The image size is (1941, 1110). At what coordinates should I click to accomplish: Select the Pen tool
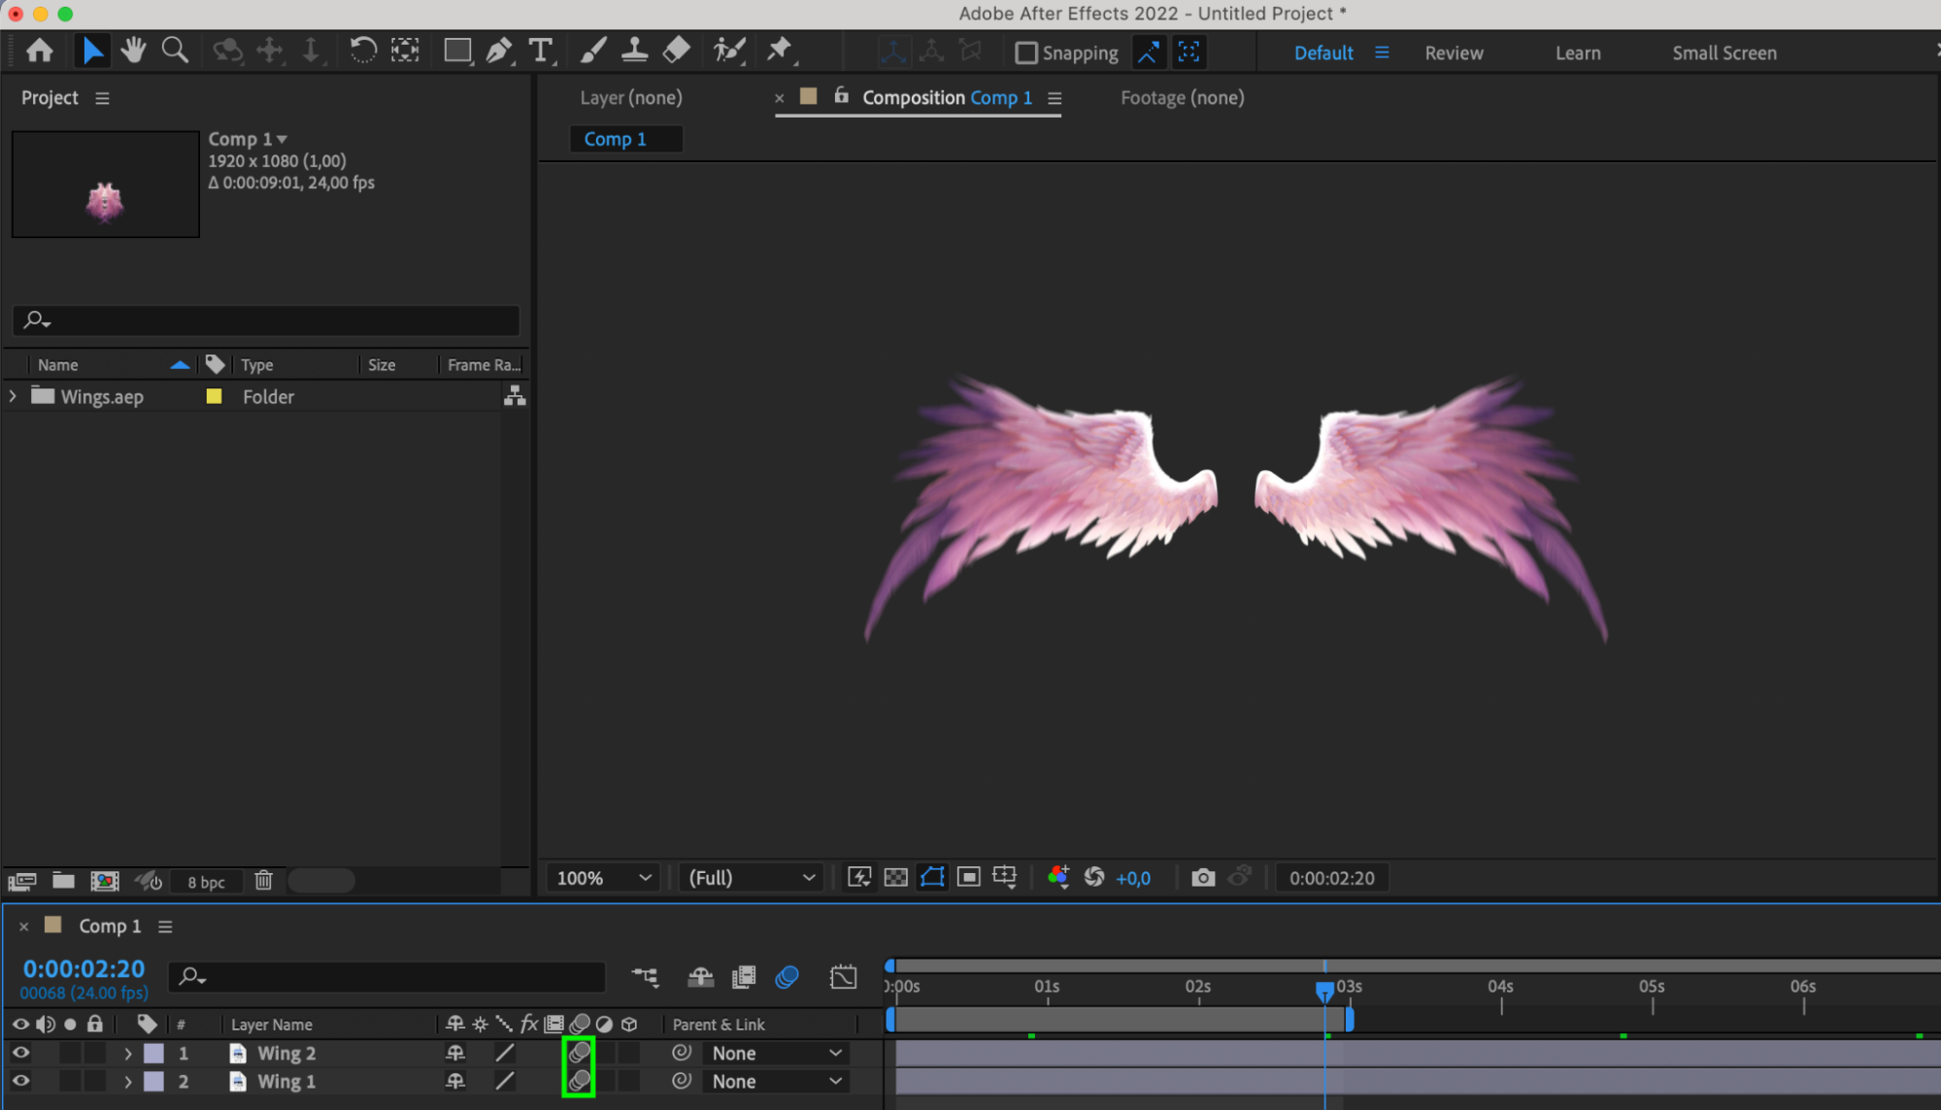tap(498, 50)
